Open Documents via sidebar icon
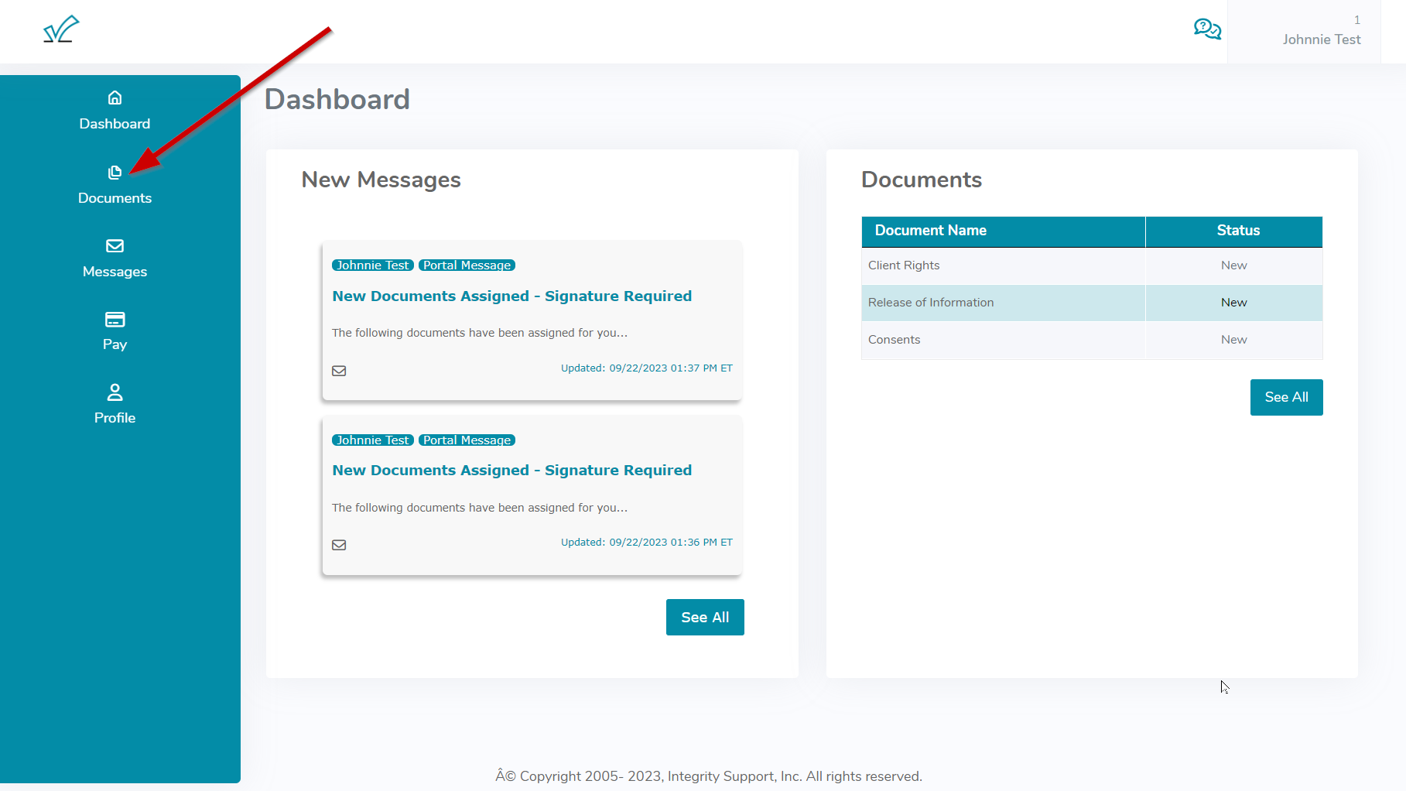Viewport: 1406px width, 791px height. pyautogui.click(x=115, y=173)
